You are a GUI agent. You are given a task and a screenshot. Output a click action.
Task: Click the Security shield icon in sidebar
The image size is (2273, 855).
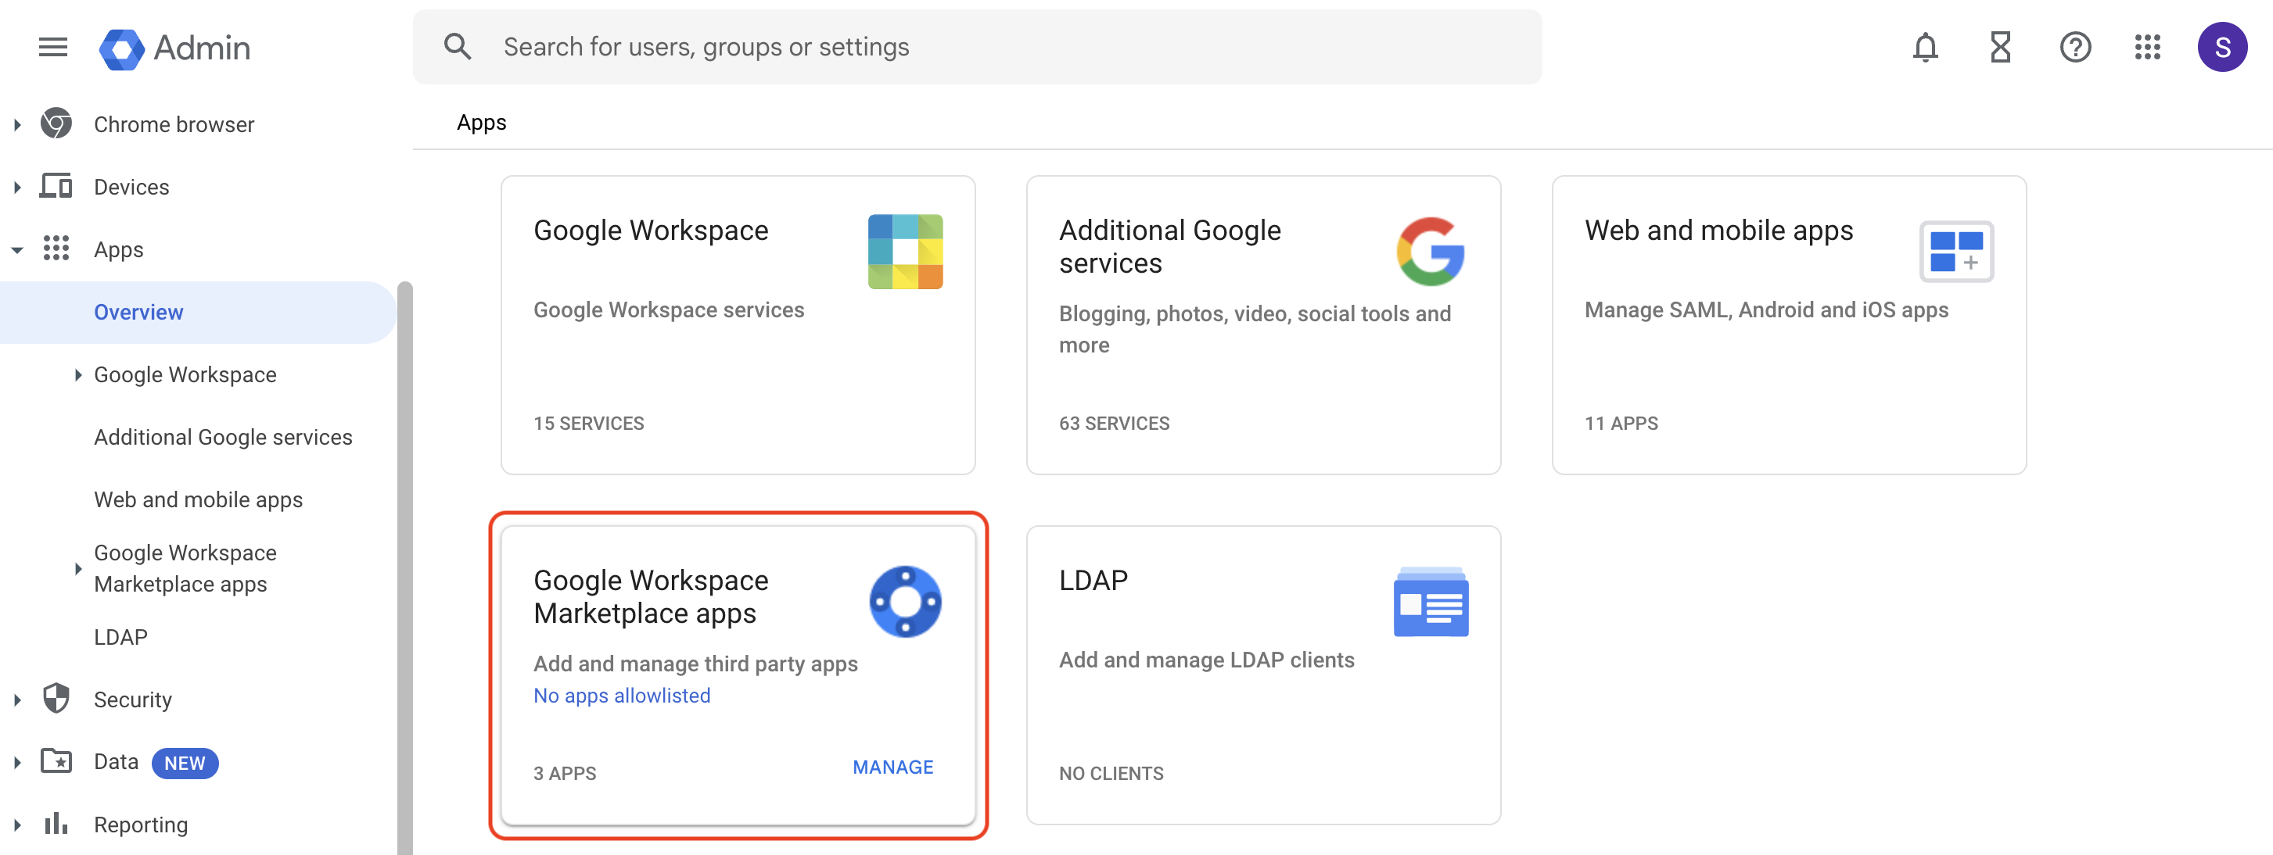(56, 698)
